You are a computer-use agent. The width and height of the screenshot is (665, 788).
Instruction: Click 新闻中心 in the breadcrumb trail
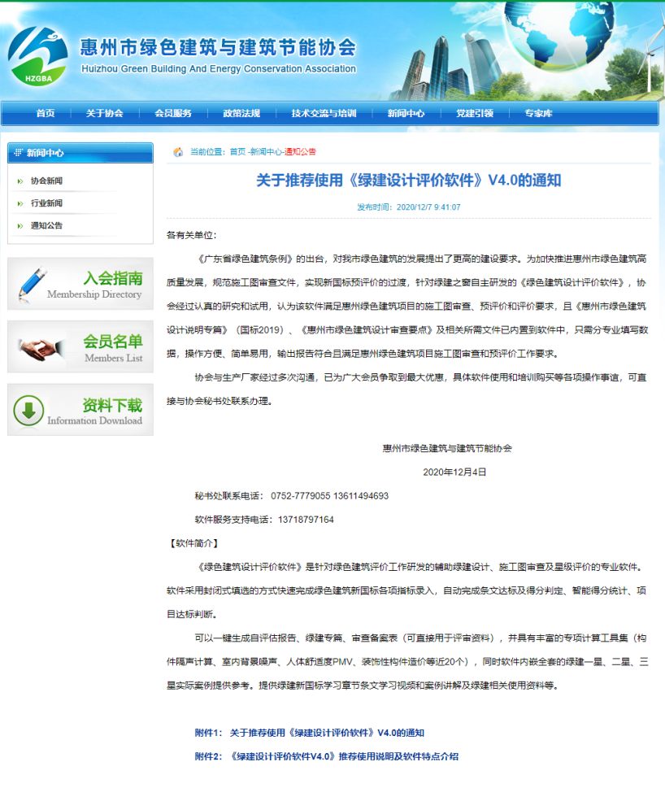(266, 152)
